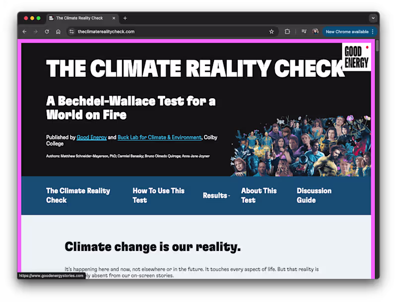
Task: Open the Extensions puzzle icon
Action: [x=287, y=32]
